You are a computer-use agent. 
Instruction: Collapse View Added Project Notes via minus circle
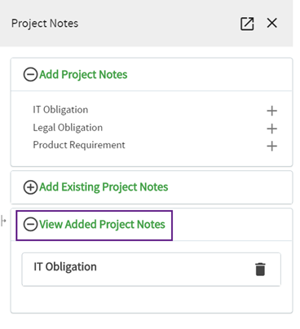[30, 225]
